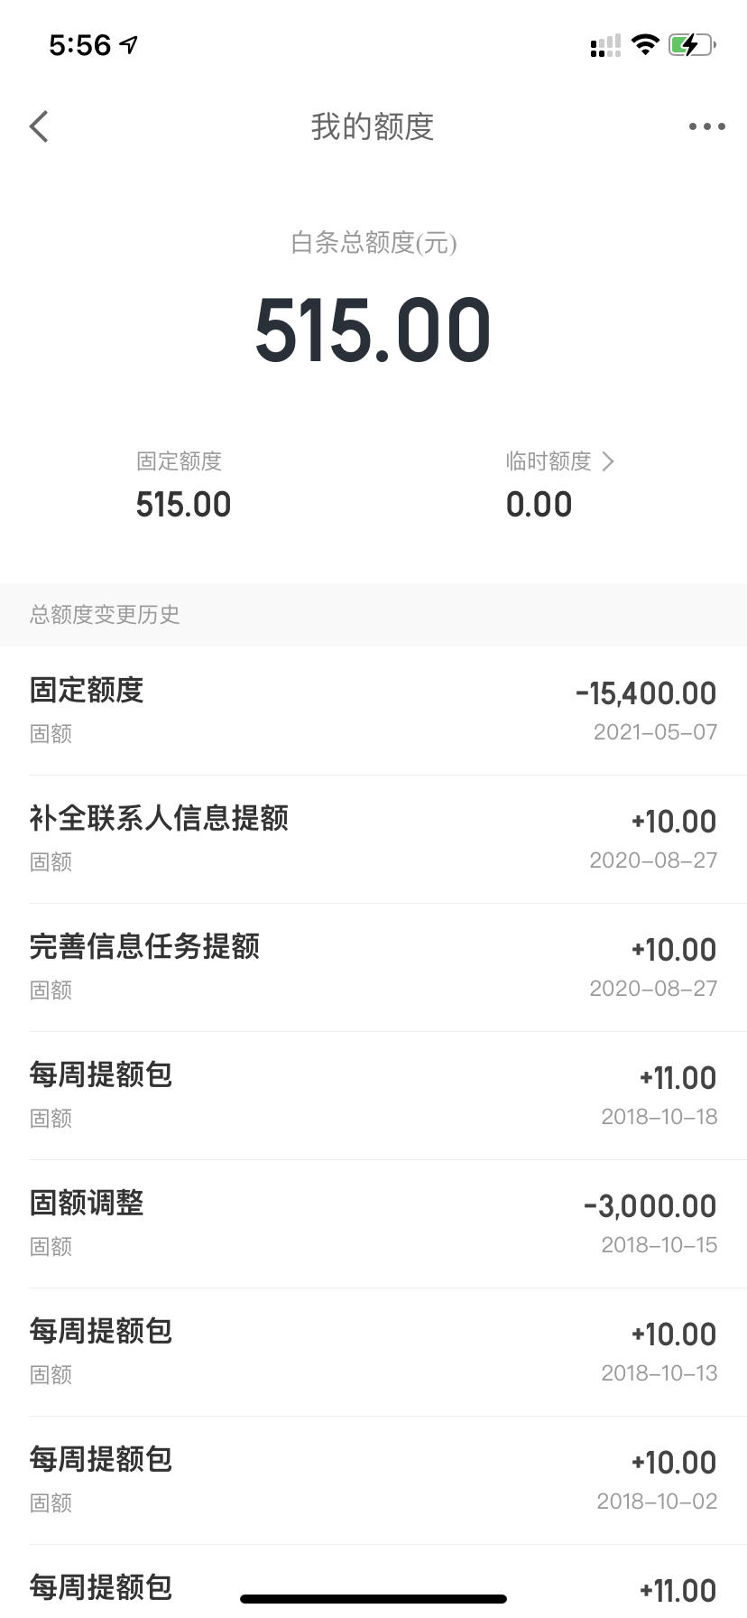This screenshot has width=747, height=1618.
Task: Open the three-dot more options menu
Action: coord(706,126)
